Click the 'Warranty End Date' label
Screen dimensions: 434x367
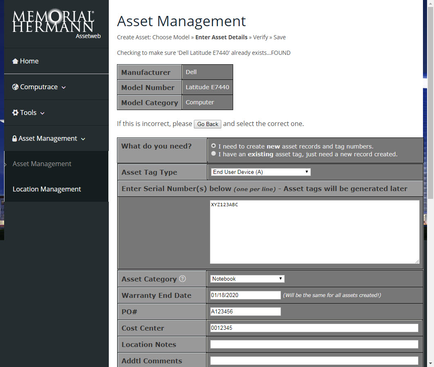point(156,295)
